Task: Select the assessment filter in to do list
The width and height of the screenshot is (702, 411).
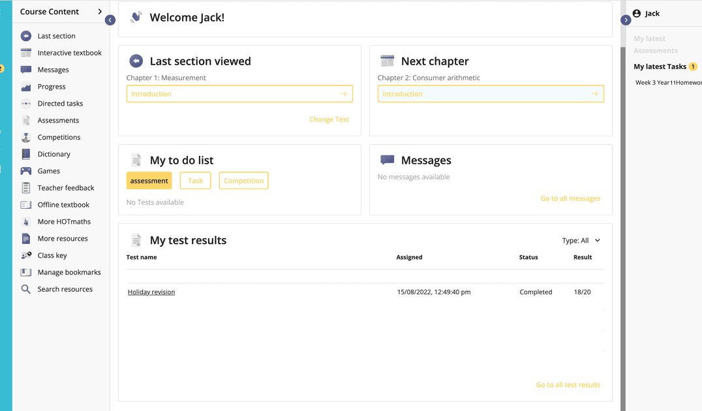Action: 149,181
